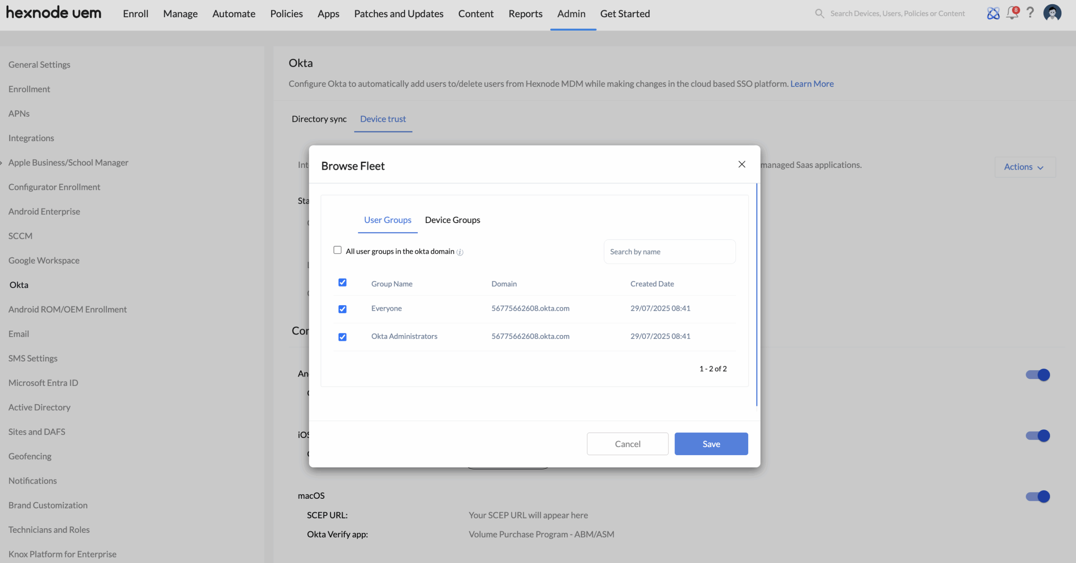1076x563 pixels.
Task: Open the Policies menu
Action: click(286, 14)
